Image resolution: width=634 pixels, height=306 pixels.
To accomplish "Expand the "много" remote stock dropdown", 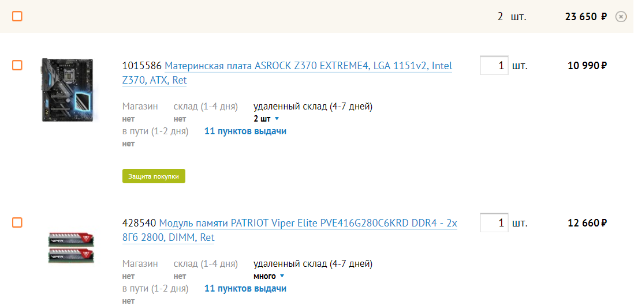I will (269, 277).
